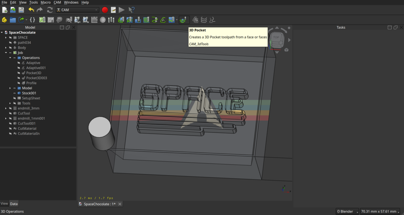404x215 pixels.
Task: Click the 3D Surface operation icon
Action: click(195, 20)
